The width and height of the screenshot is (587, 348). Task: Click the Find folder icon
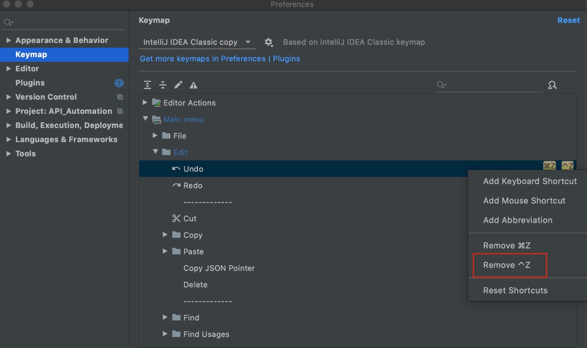[176, 317]
